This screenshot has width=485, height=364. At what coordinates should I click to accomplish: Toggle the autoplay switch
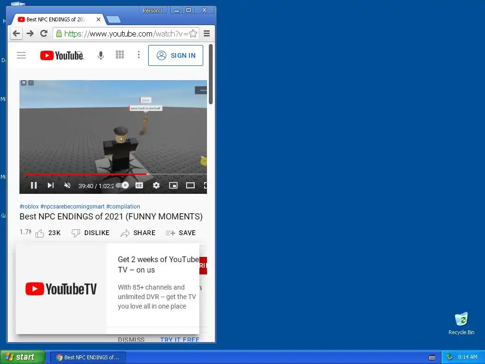point(122,185)
